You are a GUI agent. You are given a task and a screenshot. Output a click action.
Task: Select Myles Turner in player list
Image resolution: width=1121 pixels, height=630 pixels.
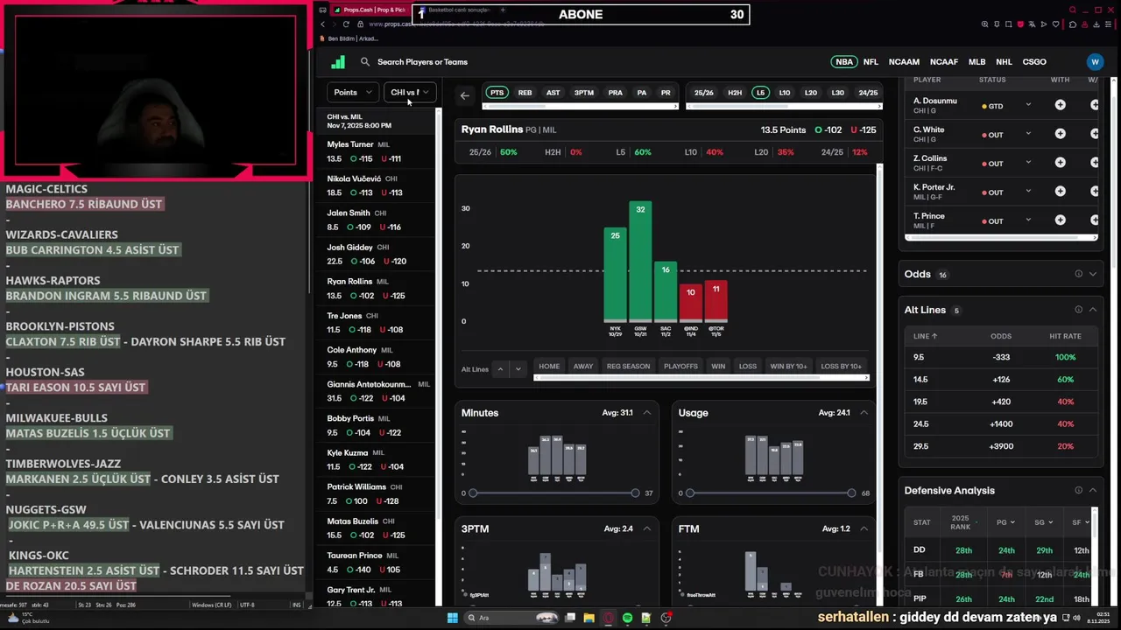(377, 151)
